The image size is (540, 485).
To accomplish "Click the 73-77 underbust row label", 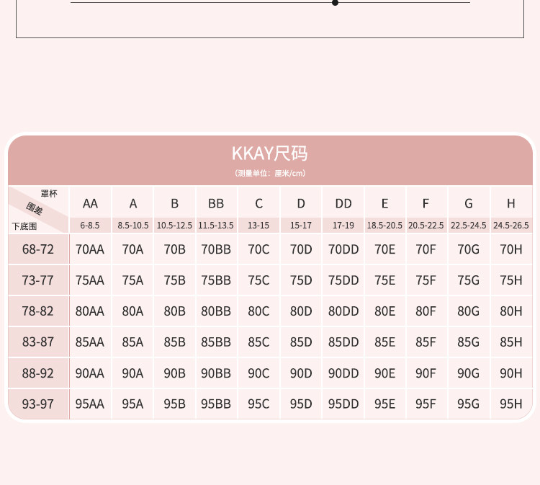I will point(38,280).
